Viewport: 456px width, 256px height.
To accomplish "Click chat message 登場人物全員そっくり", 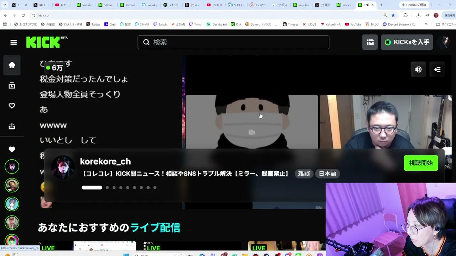I will pos(80,94).
